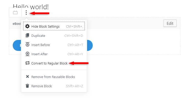Click the Hello world! post title
191x99 pixels.
[31, 7]
